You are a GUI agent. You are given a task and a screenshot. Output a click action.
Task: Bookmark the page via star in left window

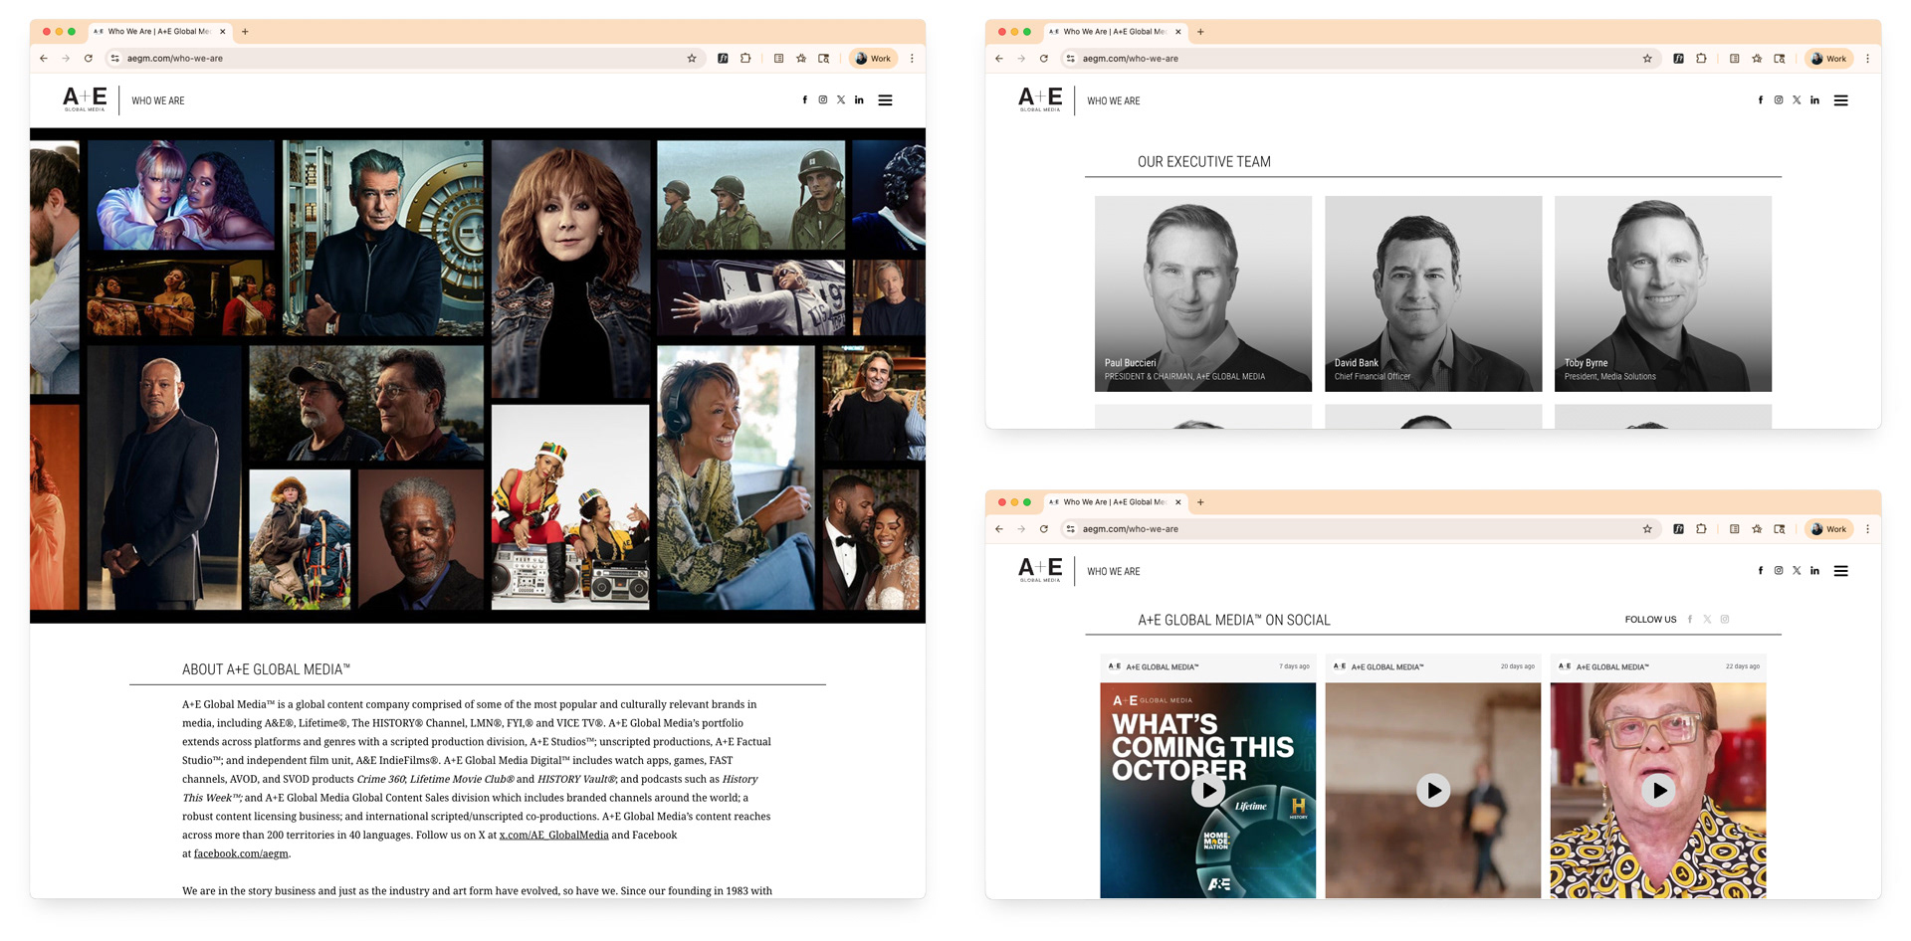tap(692, 59)
